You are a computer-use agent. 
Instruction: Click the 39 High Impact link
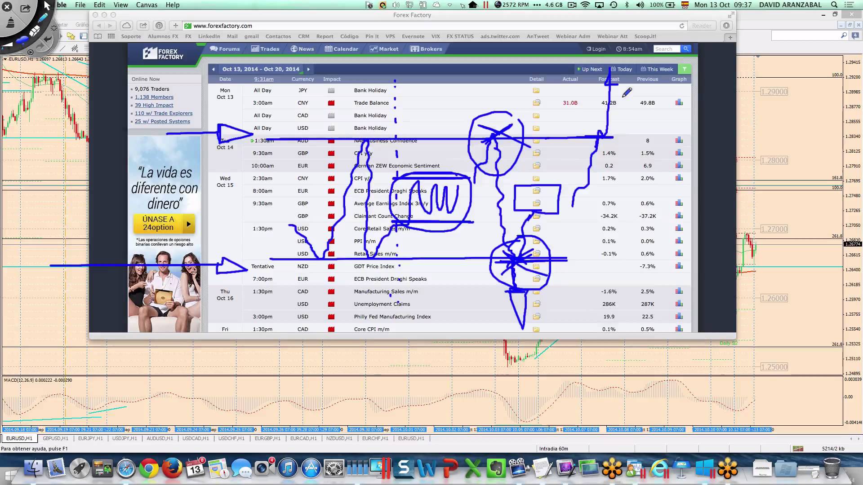(154, 105)
